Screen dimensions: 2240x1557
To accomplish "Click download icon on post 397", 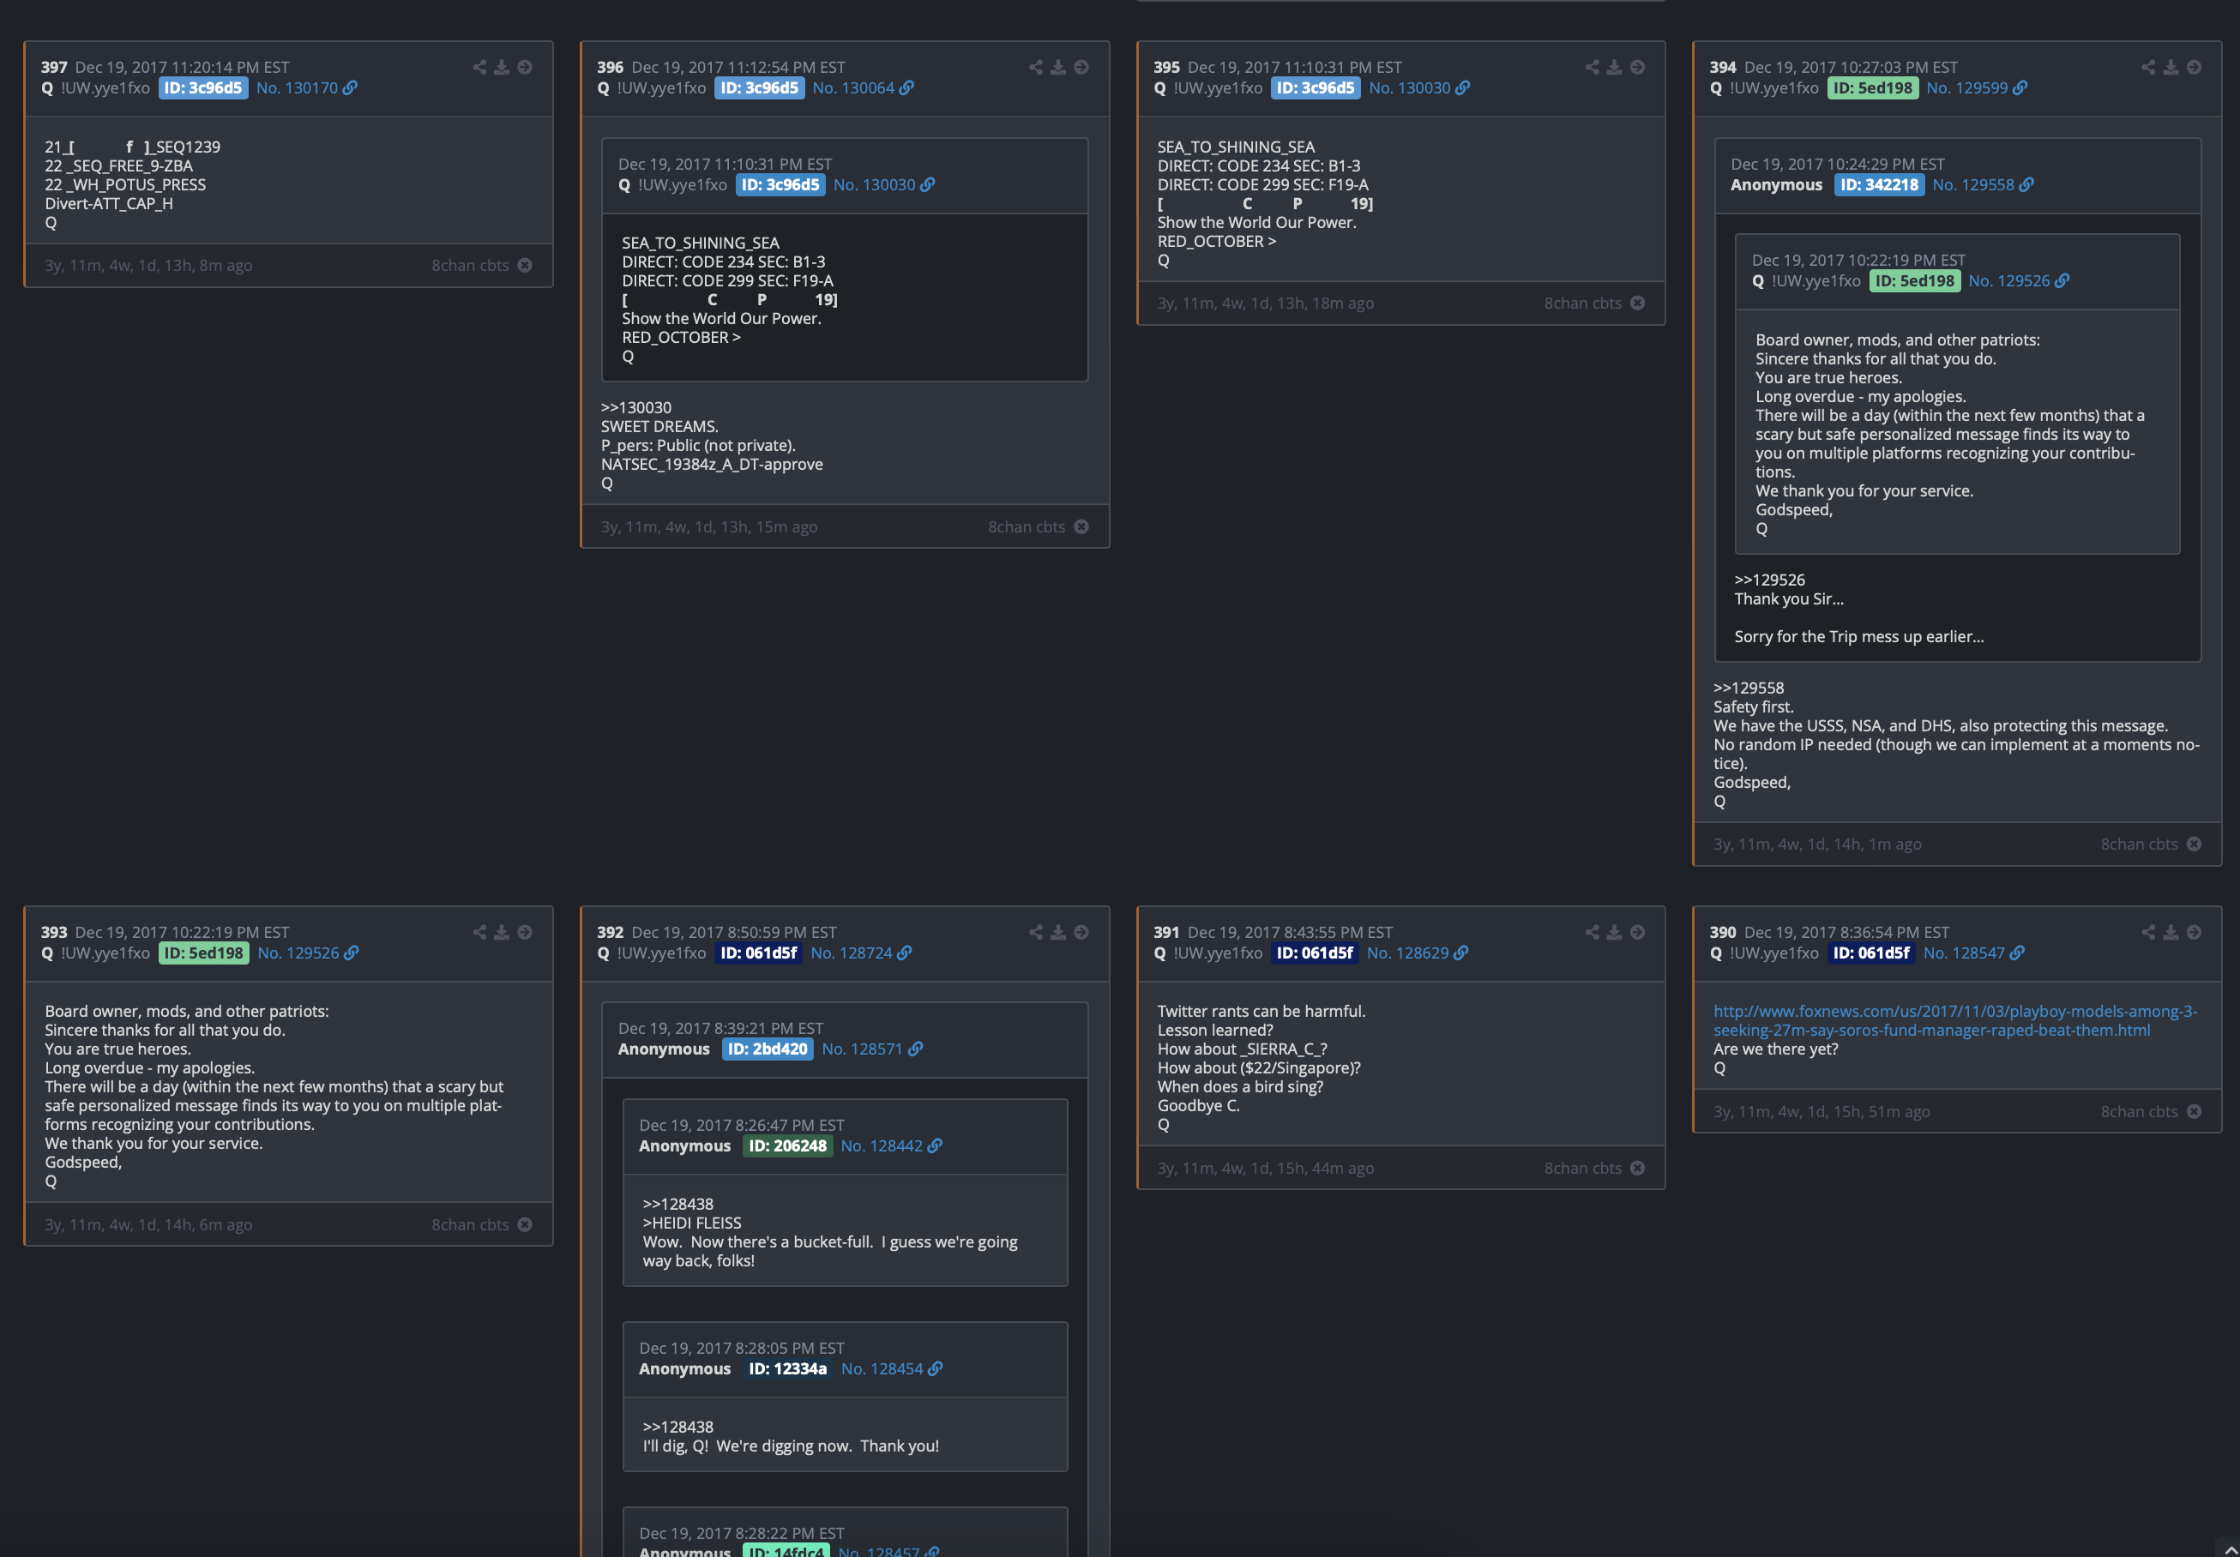I will (502, 68).
